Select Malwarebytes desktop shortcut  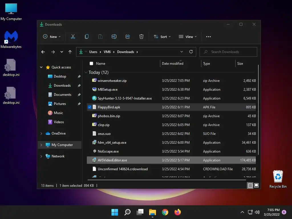click(11, 39)
